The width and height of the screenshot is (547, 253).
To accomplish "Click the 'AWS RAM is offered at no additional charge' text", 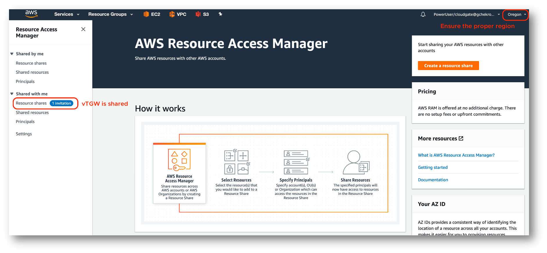I will pos(467,111).
